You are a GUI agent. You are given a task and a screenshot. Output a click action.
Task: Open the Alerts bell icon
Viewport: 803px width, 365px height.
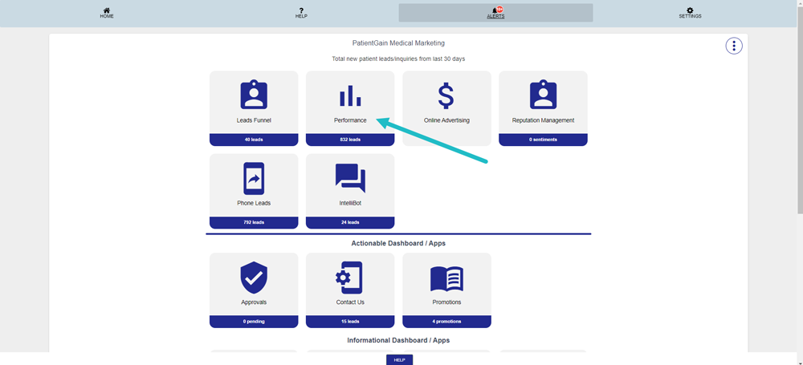tap(495, 10)
